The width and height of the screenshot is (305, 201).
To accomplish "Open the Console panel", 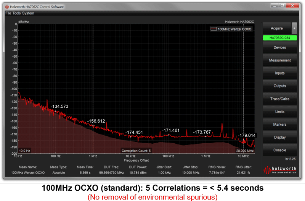I will (280, 150).
